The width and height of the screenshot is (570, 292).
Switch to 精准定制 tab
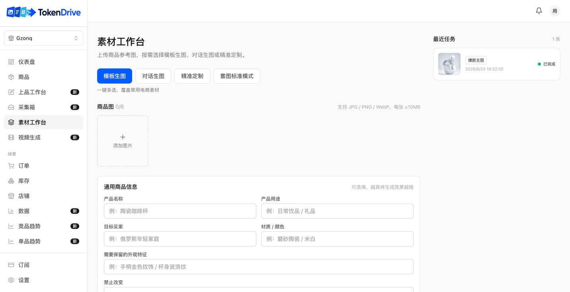(x=192, y=76)
